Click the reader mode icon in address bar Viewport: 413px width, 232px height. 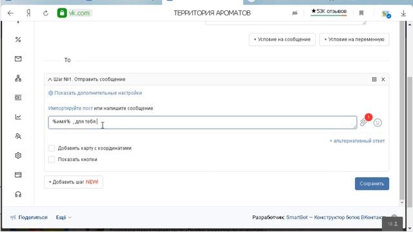(x=295, y=13)
